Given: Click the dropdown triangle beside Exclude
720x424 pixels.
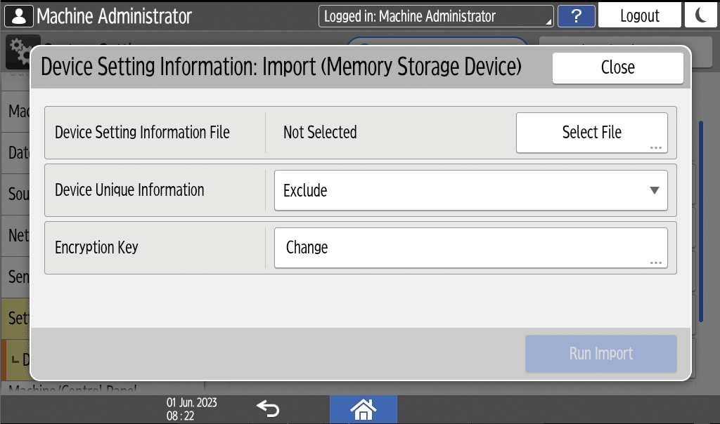Looking at the screenshot, I should 654,190.
